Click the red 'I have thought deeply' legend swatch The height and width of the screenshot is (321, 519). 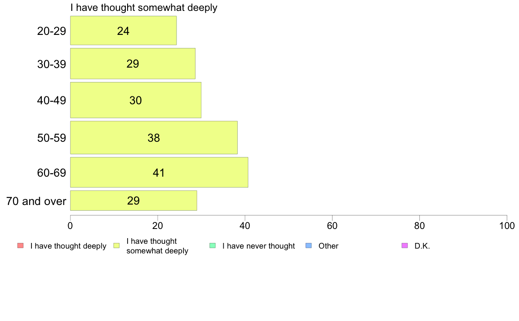[21, 246]
